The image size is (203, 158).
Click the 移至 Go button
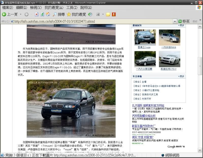(184, 21)
